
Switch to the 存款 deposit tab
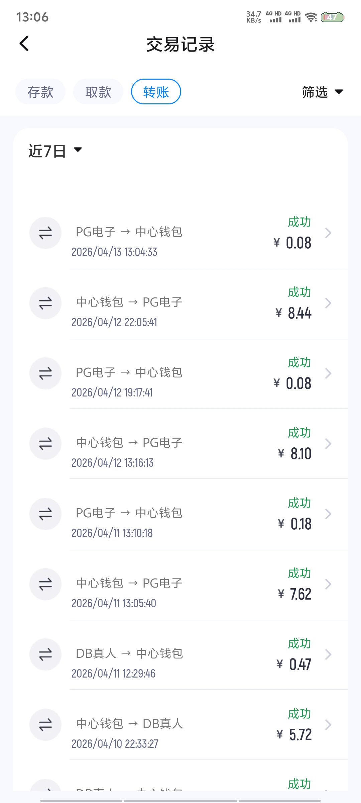[40, 92]
